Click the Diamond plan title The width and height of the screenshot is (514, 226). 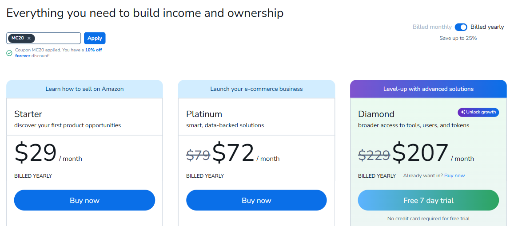pos(376,114)
